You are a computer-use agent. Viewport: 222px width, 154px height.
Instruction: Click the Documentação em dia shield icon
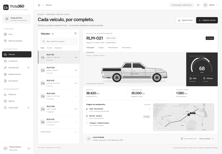click(182, 139)
